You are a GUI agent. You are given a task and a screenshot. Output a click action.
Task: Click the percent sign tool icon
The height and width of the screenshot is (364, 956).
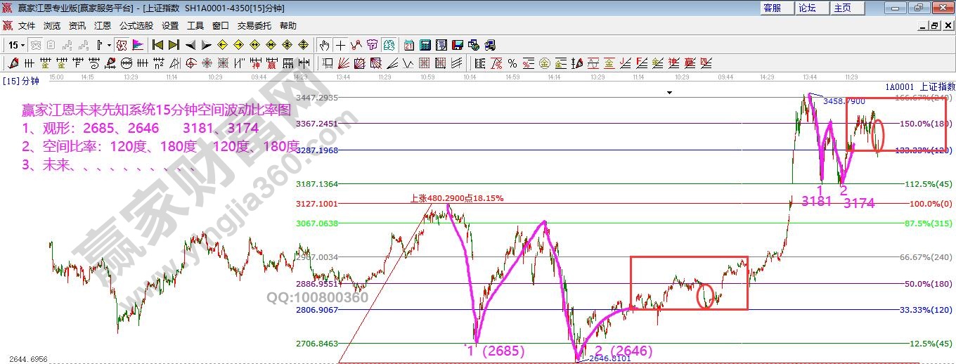[x=512, y=63]
